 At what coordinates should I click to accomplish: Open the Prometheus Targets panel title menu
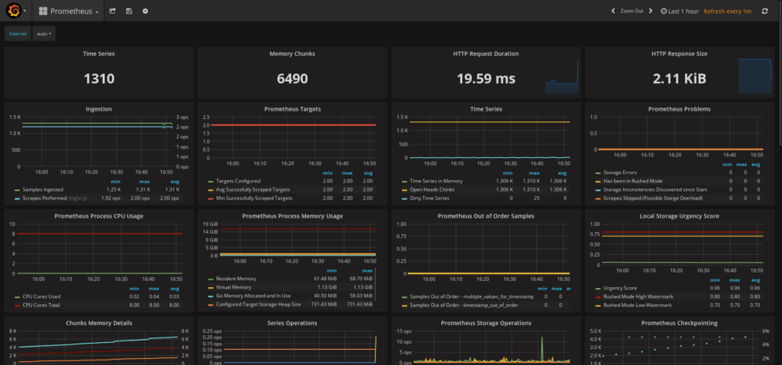292,108
